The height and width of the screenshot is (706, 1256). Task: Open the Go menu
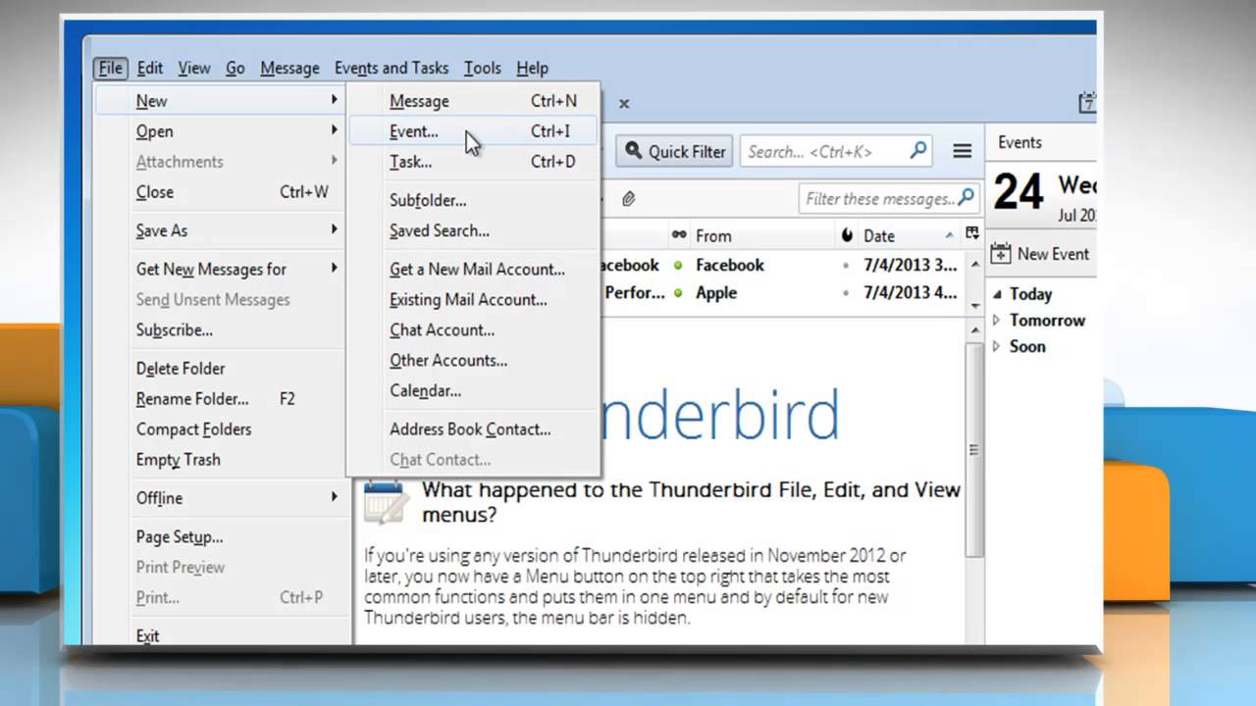235,68
